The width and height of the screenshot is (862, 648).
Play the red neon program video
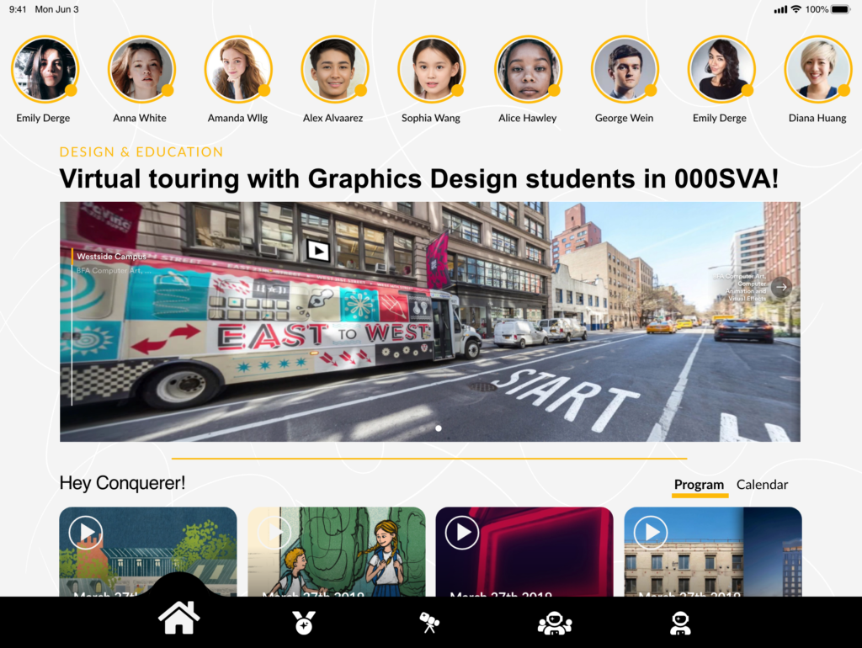pyautogui.click(x=462, y=533)
